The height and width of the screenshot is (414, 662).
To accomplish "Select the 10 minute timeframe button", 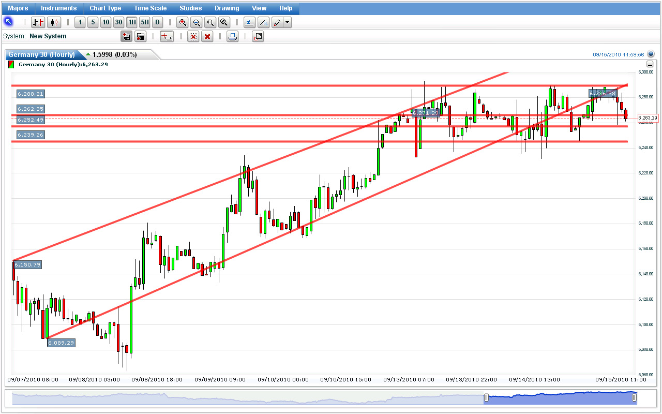I will coord(106,22).
